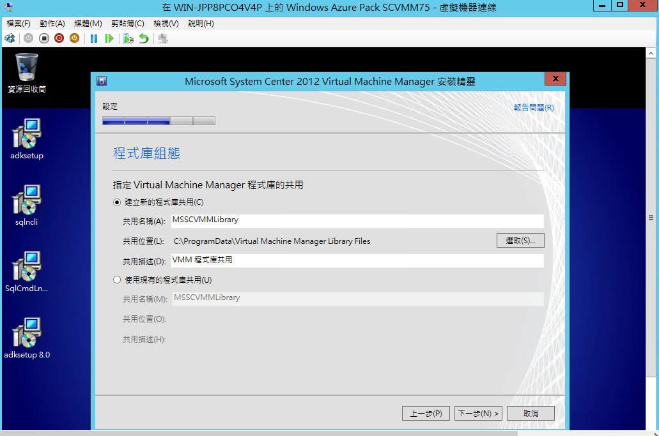Select the sqlncli desktop icon
659x436 pixels.
click(x=26, y=205)
